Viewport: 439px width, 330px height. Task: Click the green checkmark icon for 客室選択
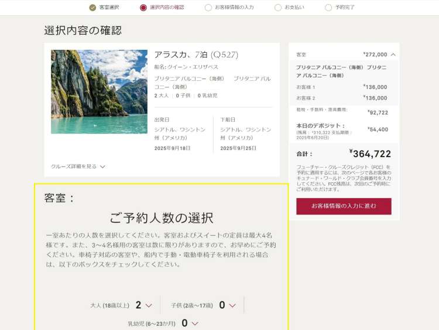click(x=92, y=8)
